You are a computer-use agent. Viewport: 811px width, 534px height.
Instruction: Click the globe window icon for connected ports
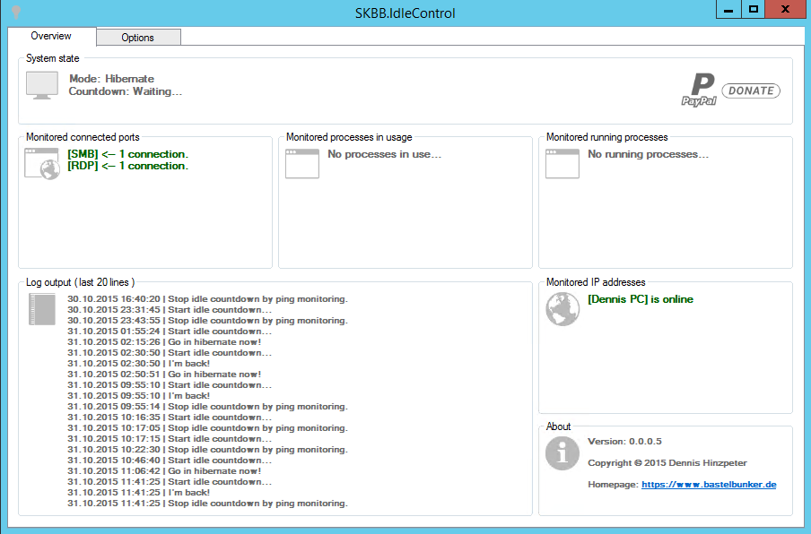42,163
